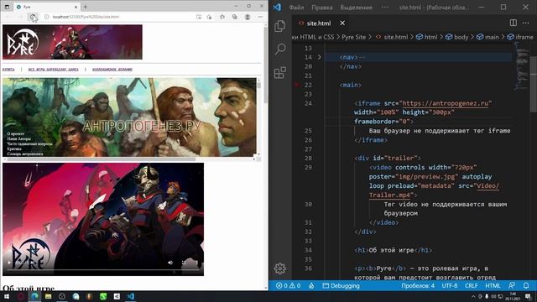537x302 pixels.
Task: Open the Windows Start menu
Action: 7,296
